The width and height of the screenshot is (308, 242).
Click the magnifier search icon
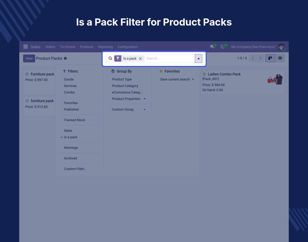coord(110,58)
